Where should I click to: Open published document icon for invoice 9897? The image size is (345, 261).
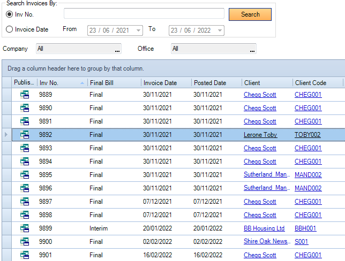[x=25, y=202]
